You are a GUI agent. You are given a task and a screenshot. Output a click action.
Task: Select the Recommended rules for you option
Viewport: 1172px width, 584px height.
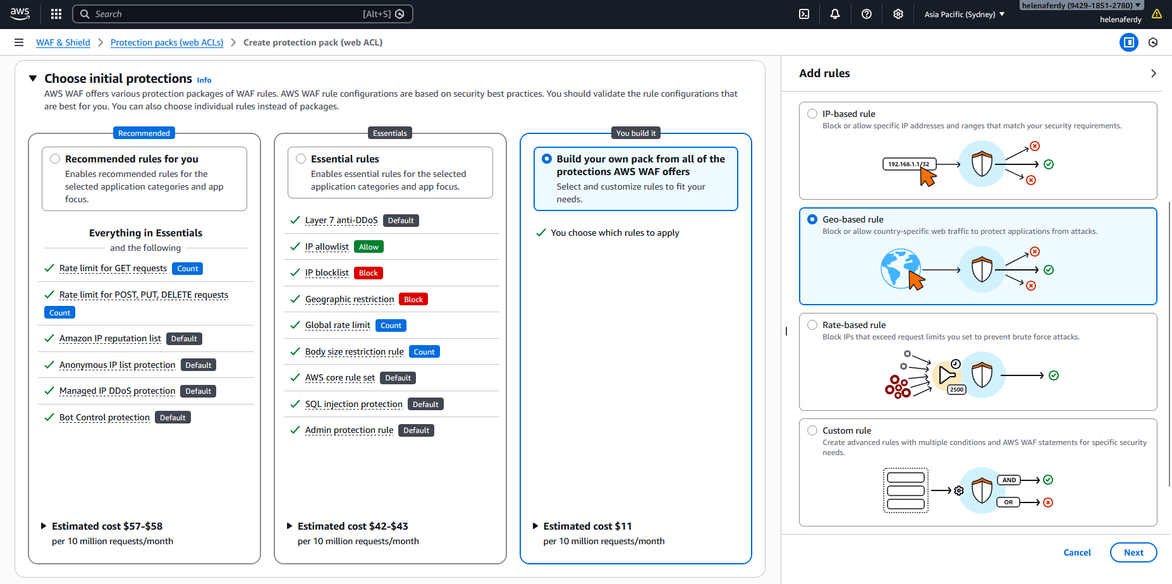click(56, 159)
